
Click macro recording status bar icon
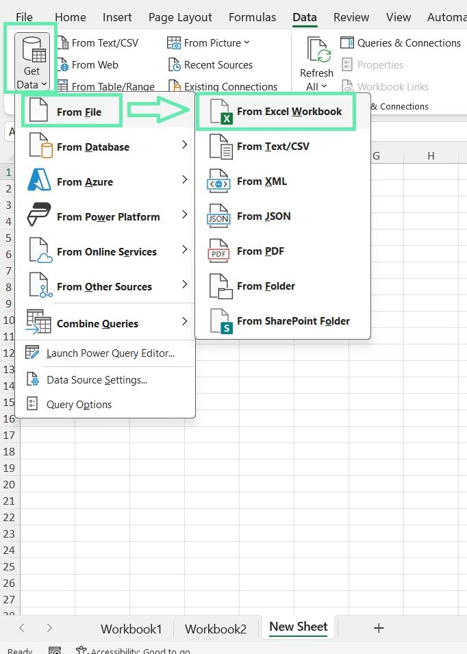(x=55, y=650)
